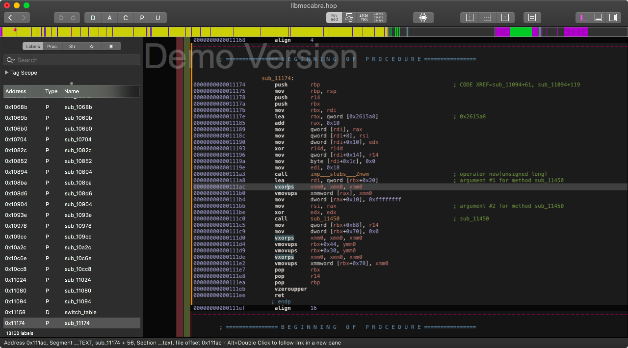
Task: Toggle the right inspector panel
Action: 613,18
